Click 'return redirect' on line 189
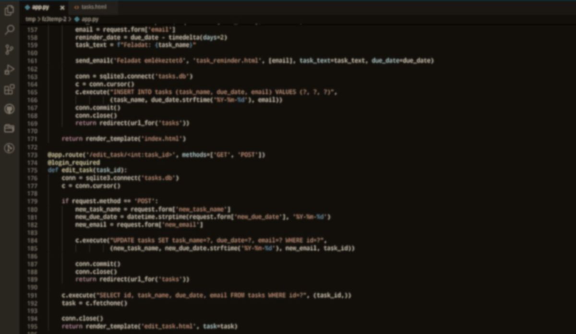Viewport: 576px width, 334px height. (x=101, y=280)
